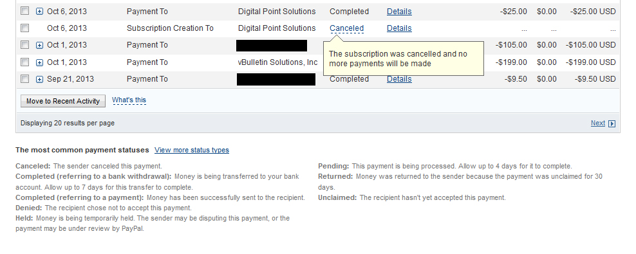This screenshot has width=636, height=254.
Task: Select the Subscription Creation row checkbox
Action: pyautogui.click(x=24, y=28)
